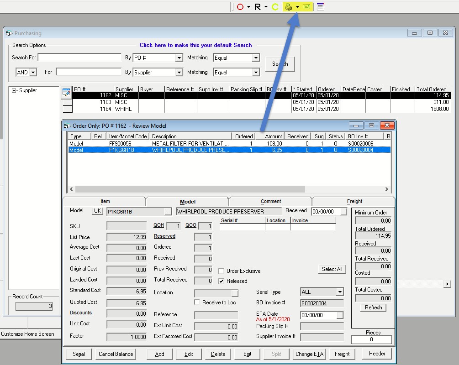459x365 pixels.
Task: Open the AND operator dropdown
Action: 33,72
